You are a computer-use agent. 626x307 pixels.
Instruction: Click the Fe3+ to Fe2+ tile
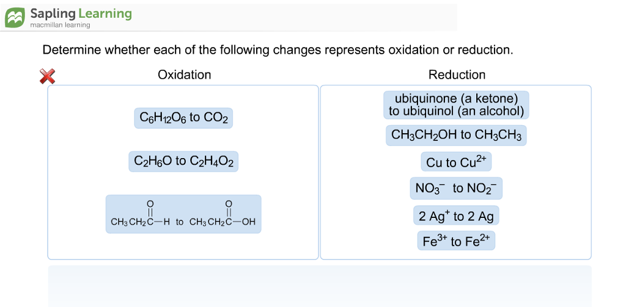click(x=456, y=241)
